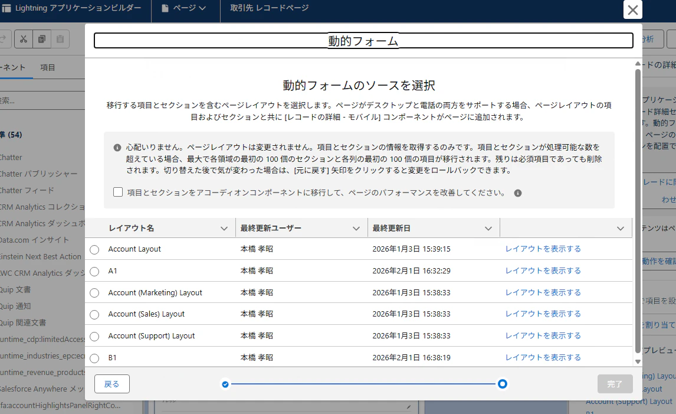Click Chatter パブリッシャー component in list
676x414 pixels.
39,174
